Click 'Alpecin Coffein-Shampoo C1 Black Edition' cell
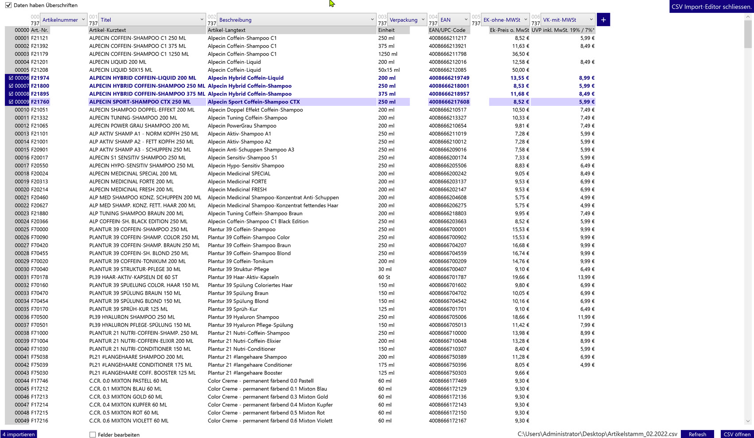Viewport: 754px width, 438px height. (x=258, y=221)
